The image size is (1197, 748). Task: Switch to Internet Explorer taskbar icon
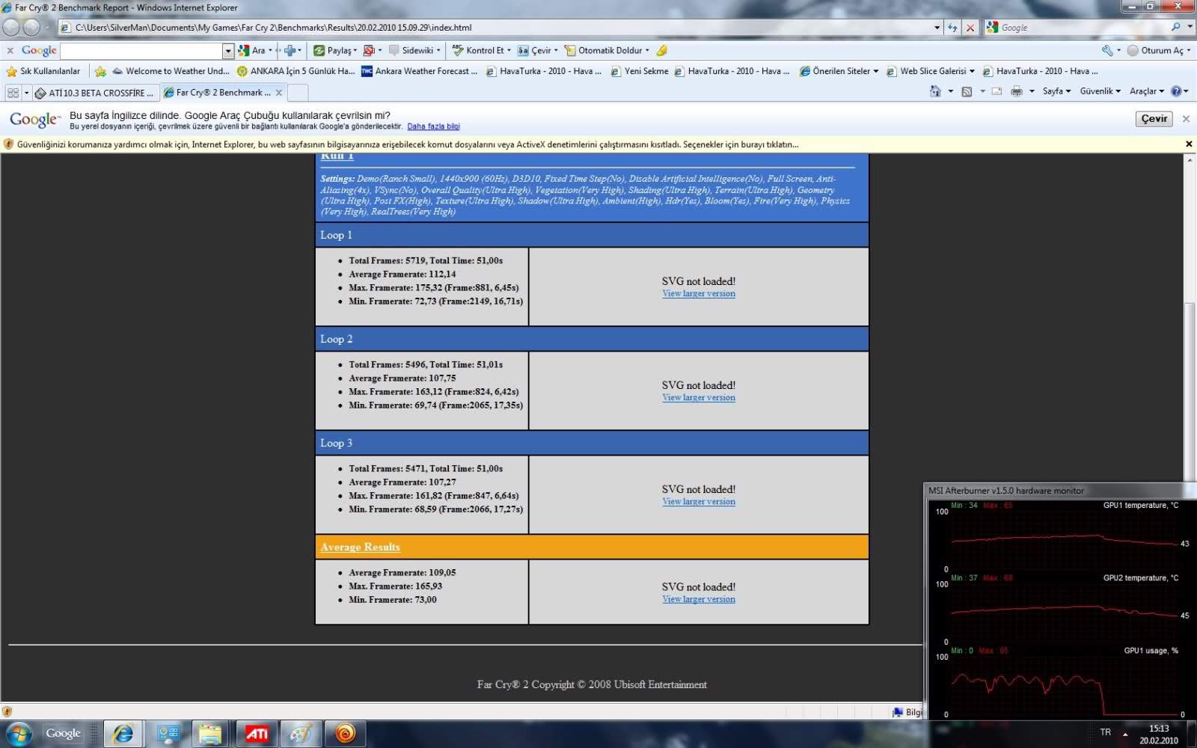click(x=123, y=734)
